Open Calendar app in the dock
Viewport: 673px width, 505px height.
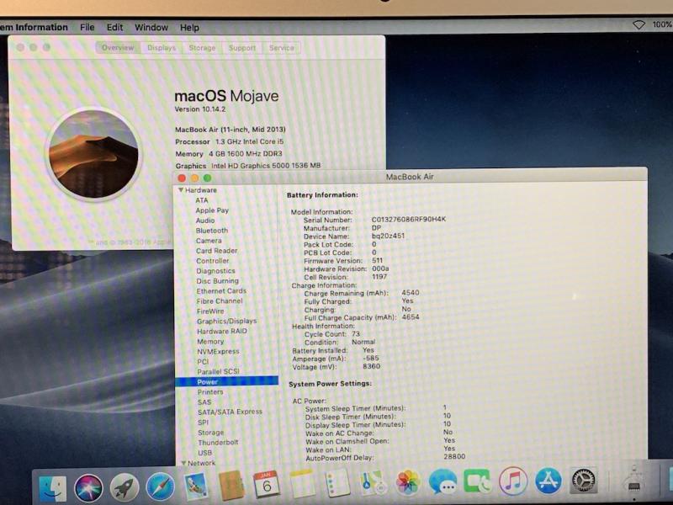point(267,483)
